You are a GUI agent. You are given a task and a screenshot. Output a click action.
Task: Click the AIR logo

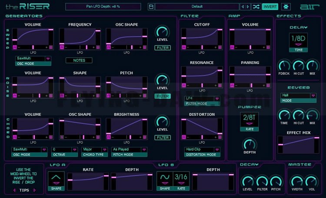point(309,7)
